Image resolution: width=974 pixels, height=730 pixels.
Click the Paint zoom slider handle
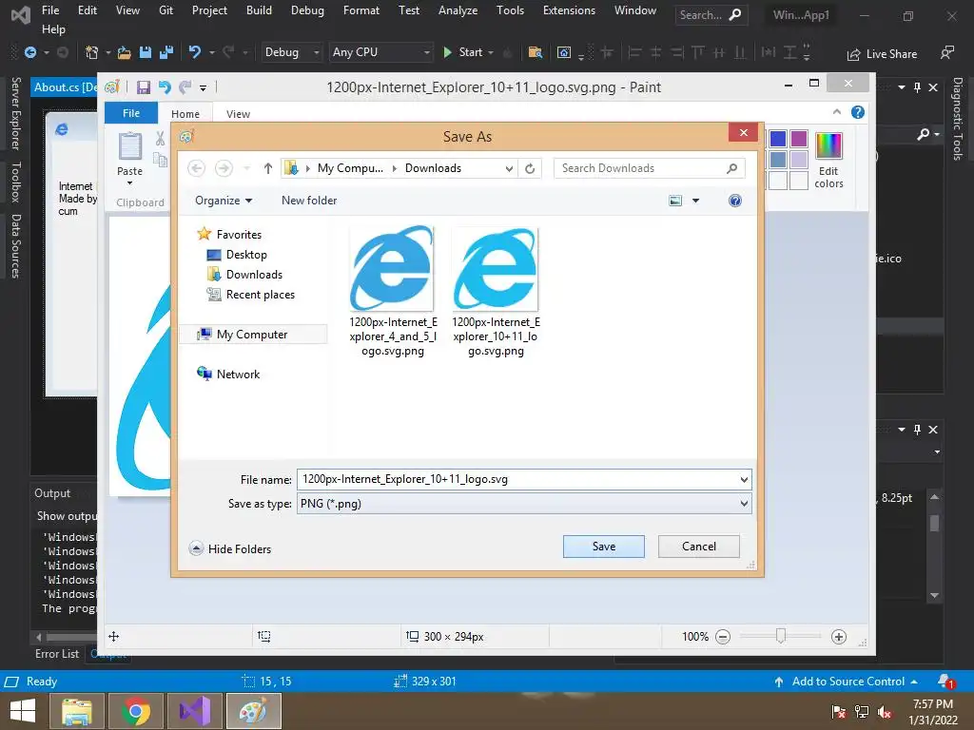coord(781,636)
